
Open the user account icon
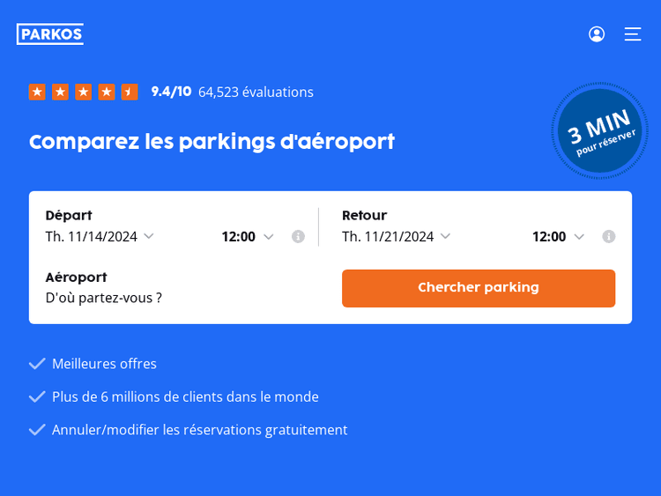597,34
